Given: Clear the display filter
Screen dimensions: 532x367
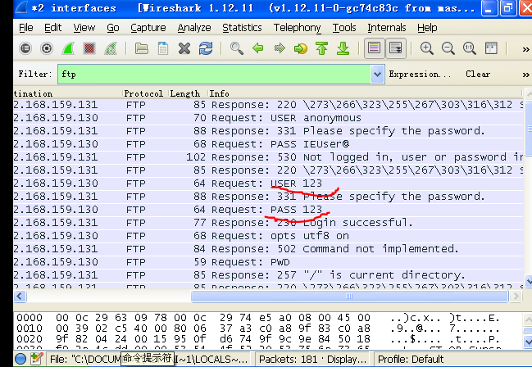Looking at the screenshot, I should (478, 74).
